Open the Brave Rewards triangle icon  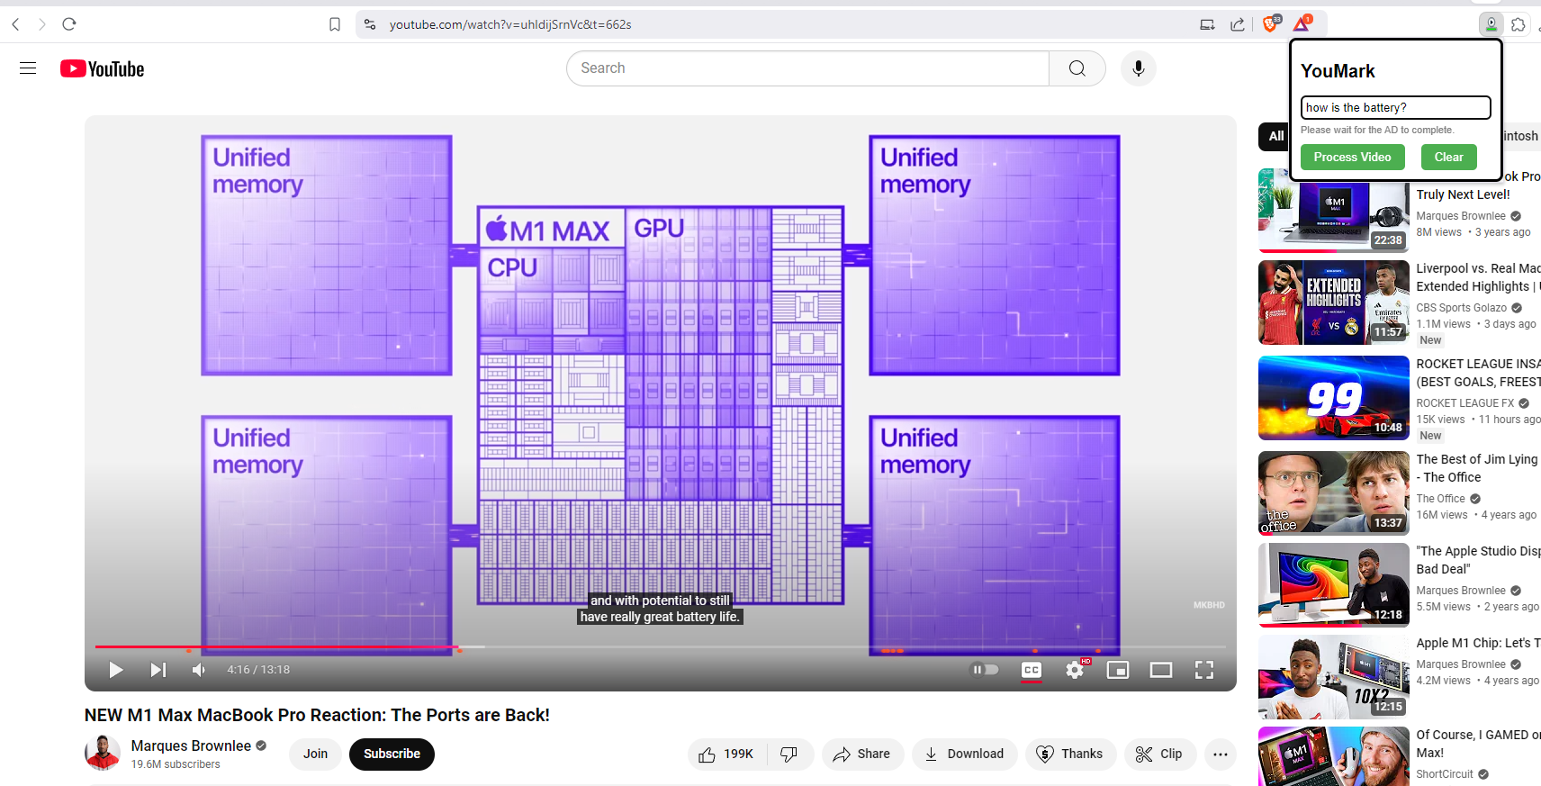pos(1302,24)
